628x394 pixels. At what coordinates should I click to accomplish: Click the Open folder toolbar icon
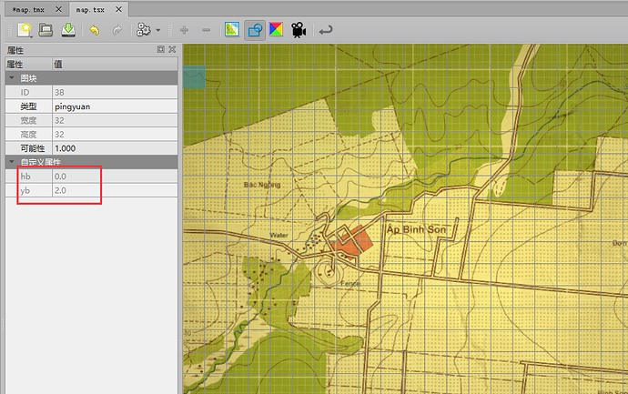46,30
